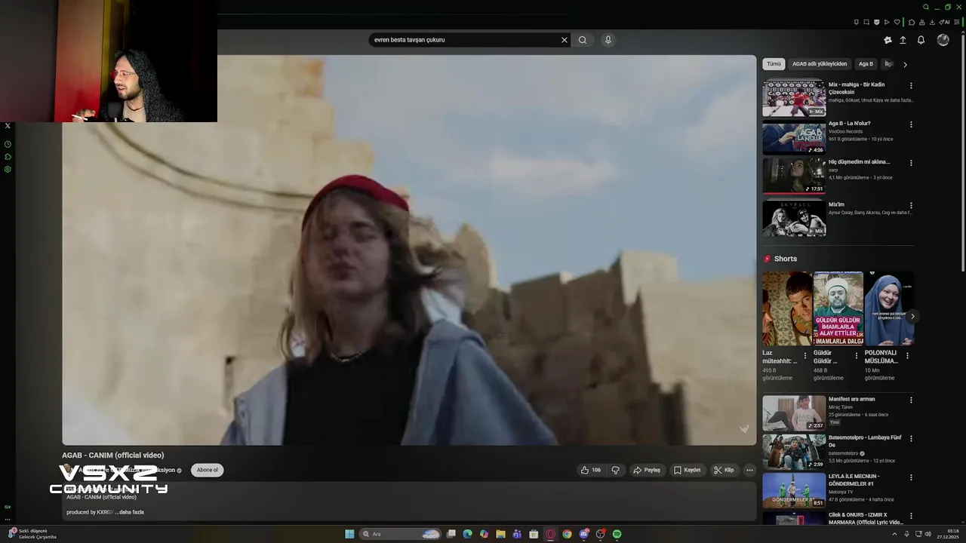Image resolution: width=966 pixels, height=543 pixels.
Task: Open options for Hiç düşmedim mi aklına
Action: (911, 163)
